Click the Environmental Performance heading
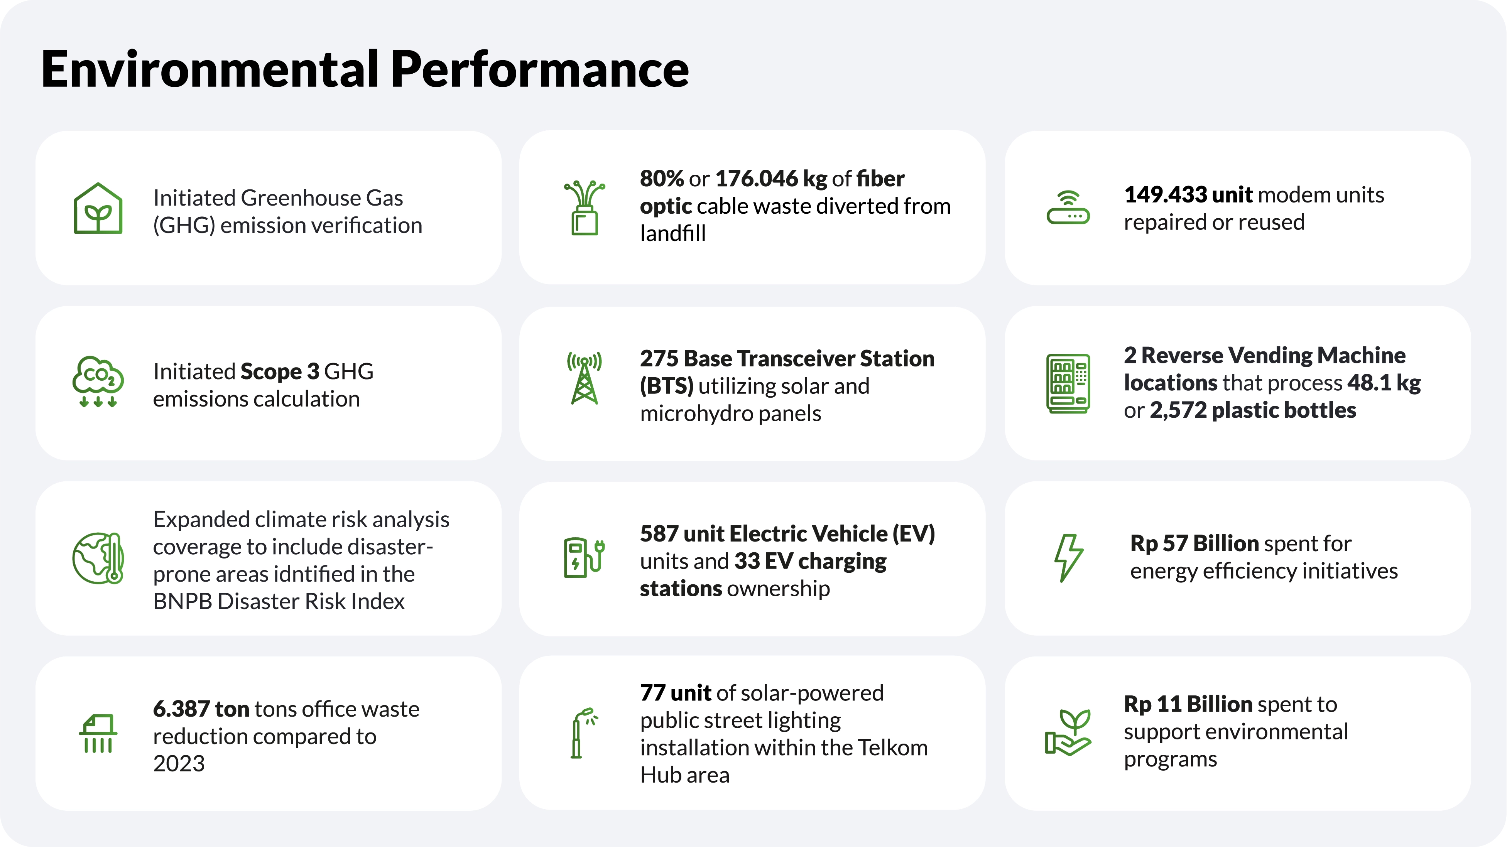This screenshot has width=1507, height=847. coord(365,69)
